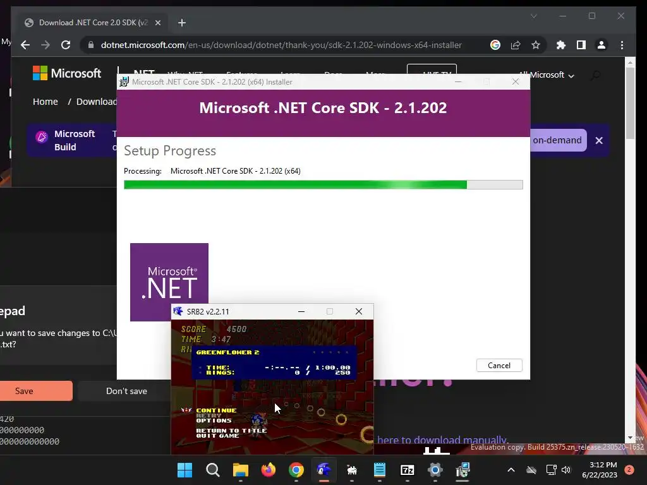Open the Download breadcrumb link
This screenshot has width=647, height=485.
pos(97,102)
